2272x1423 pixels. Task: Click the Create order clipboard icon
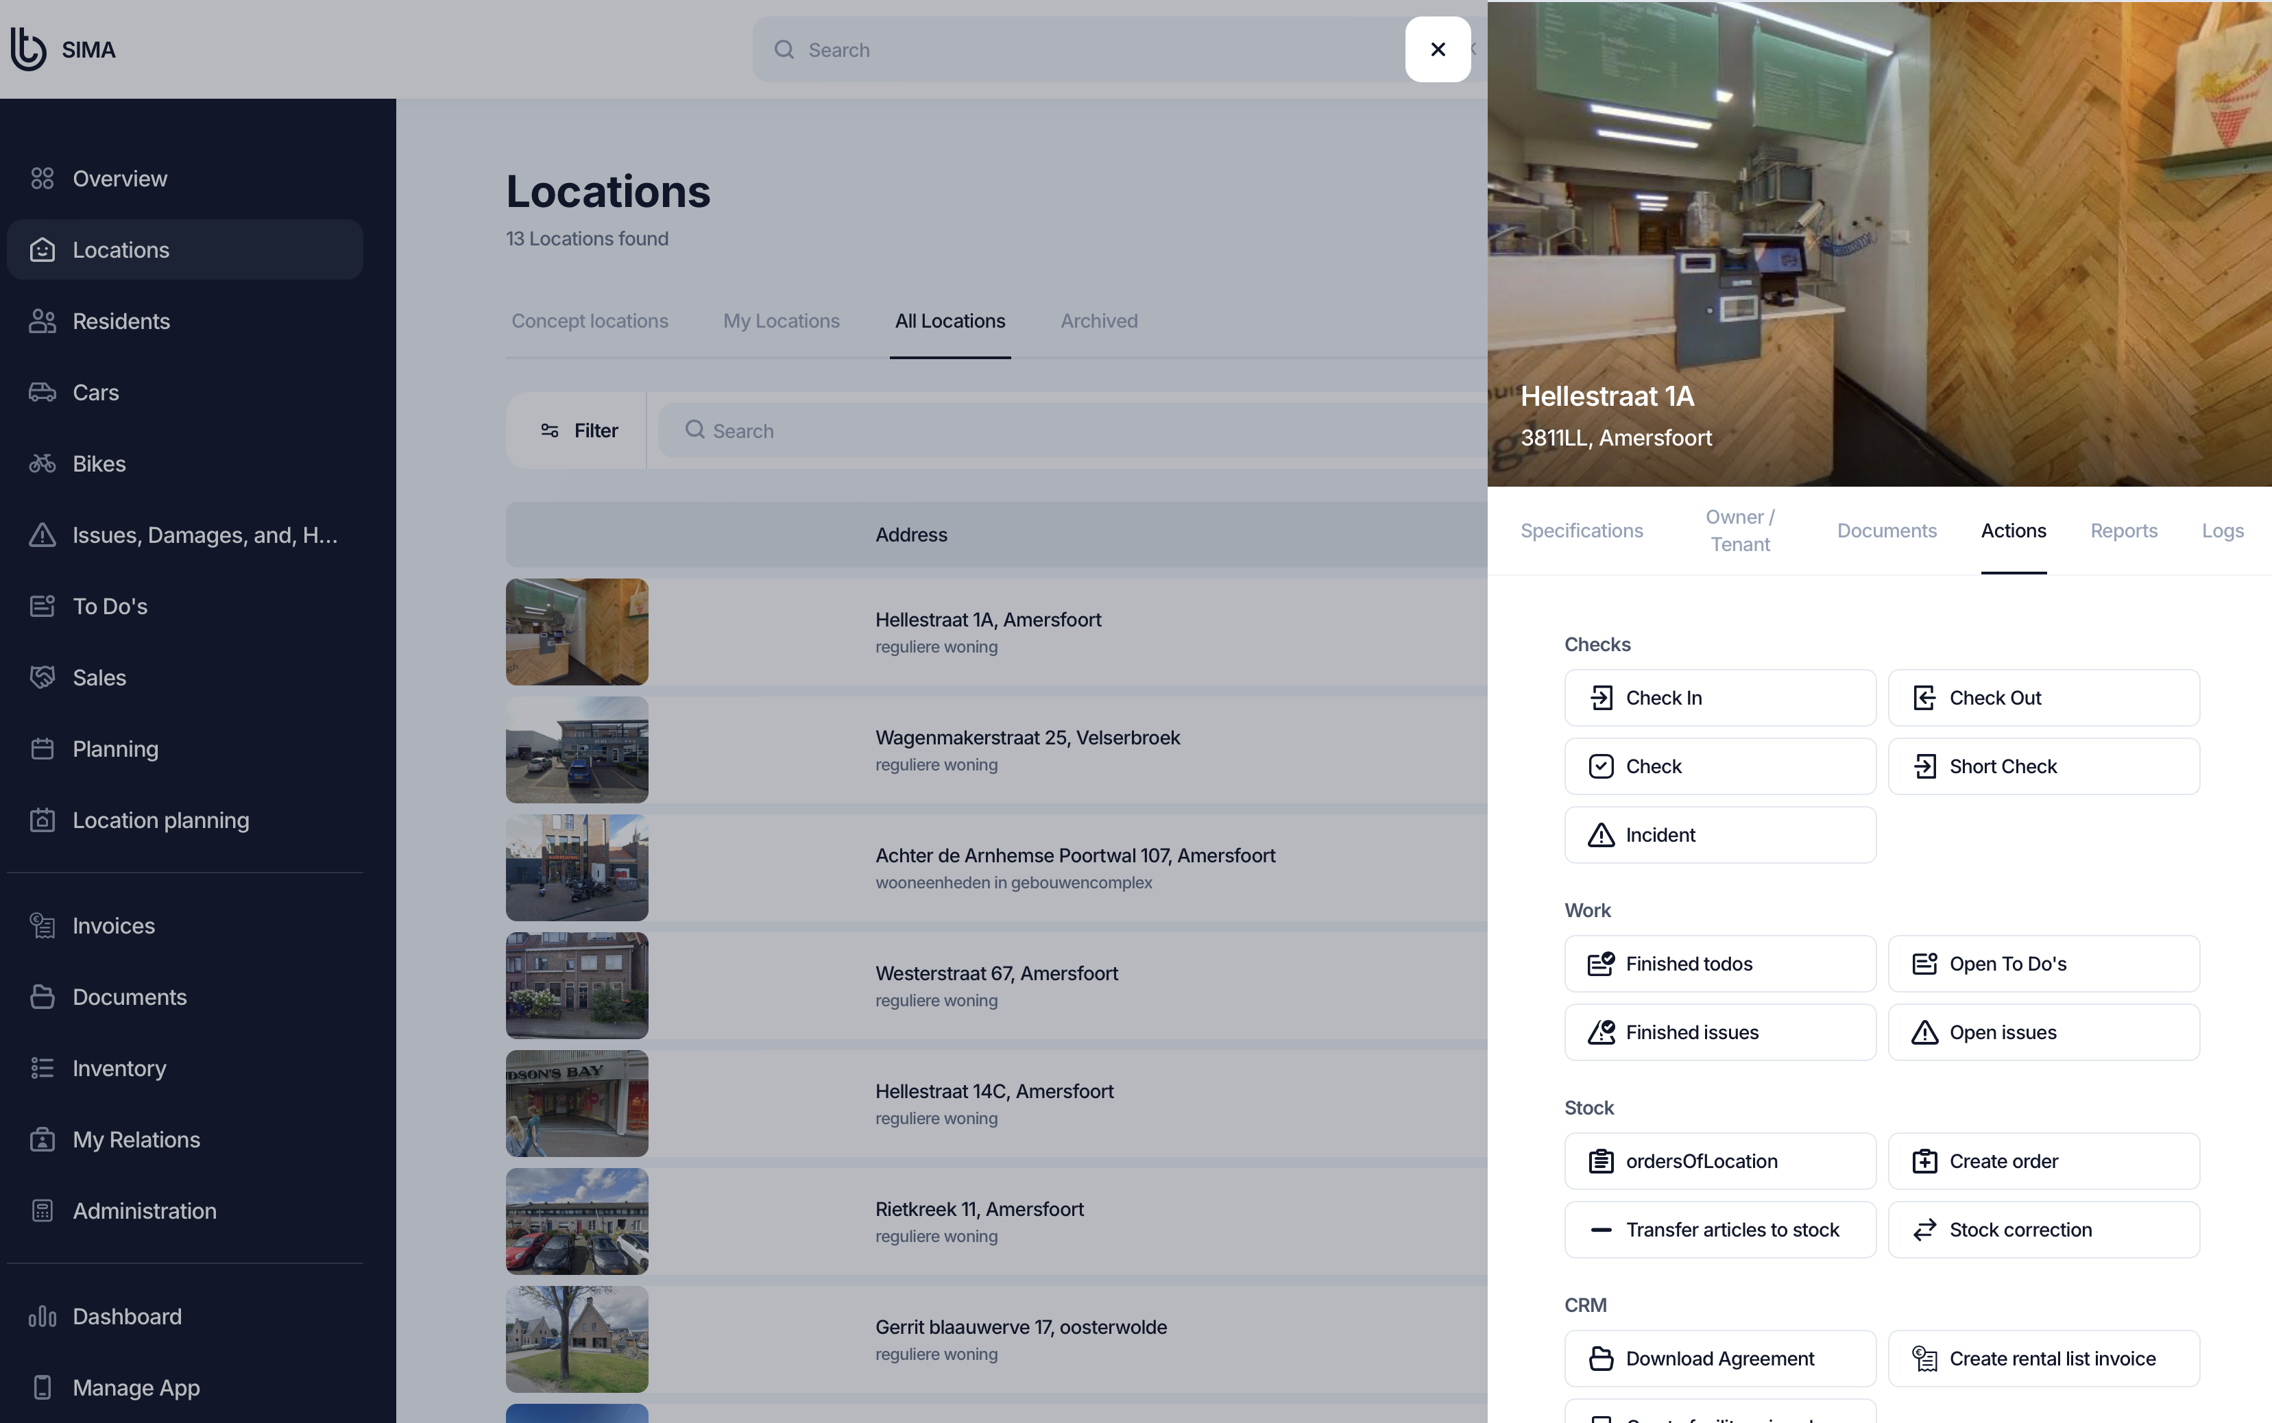point(1924,1161)
